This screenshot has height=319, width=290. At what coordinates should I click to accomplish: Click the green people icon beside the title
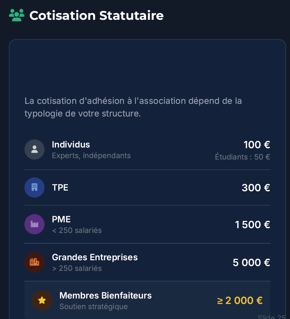tap(17, 15)
